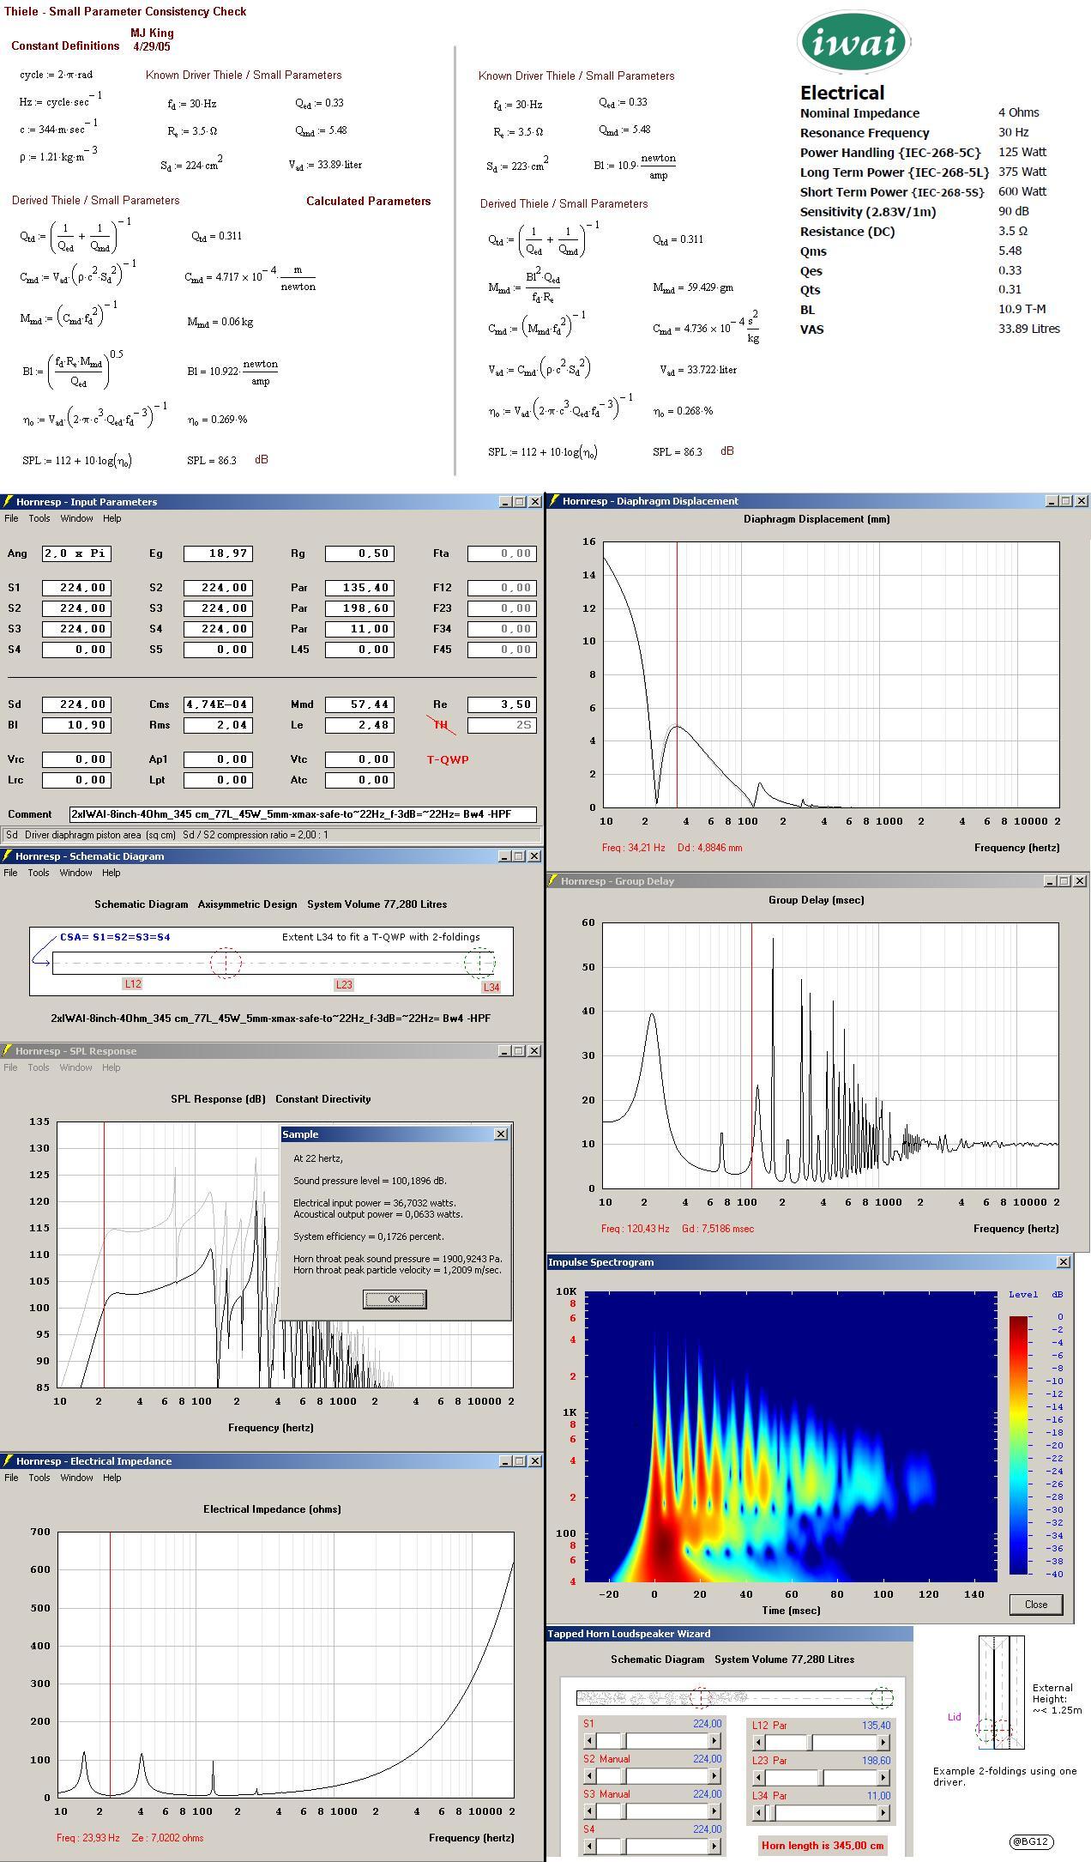Open Window menu in Electrical Impedance window
Image resolution: width=1091 pixels, height=1862 pixels.
click(76, 1478)
